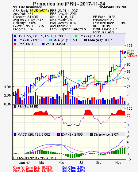Click the 'Sls Growth: 7%' text
This screenshot has height=172, width=138.
[61, 20]
